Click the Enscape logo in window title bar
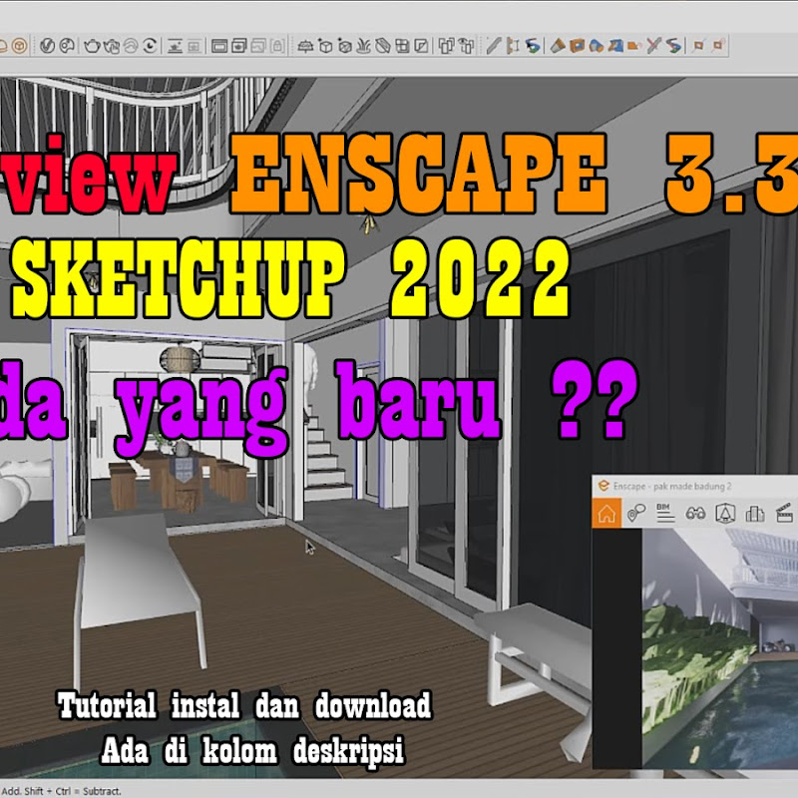798x798 pixels. tap(603, 486)
